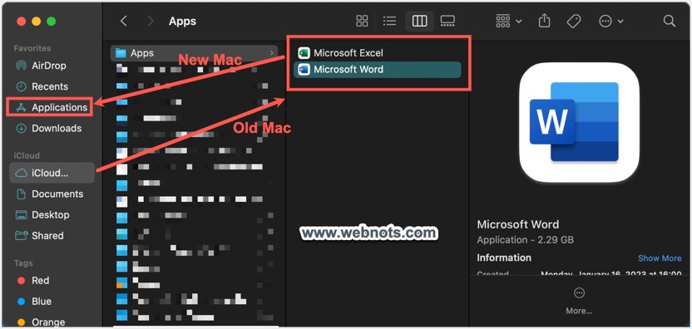Screen dimensions: 692x329
Task: Select column view
Action: pyautogui.click(x=419, y=21)
